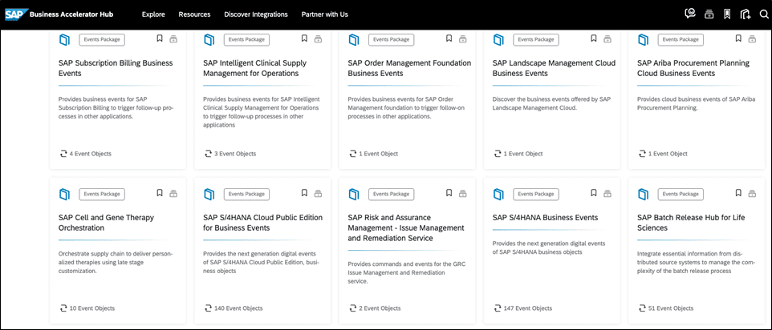Open Partner with Us menu
Viewport: 772px width, 330px height.
click(325, 14)
